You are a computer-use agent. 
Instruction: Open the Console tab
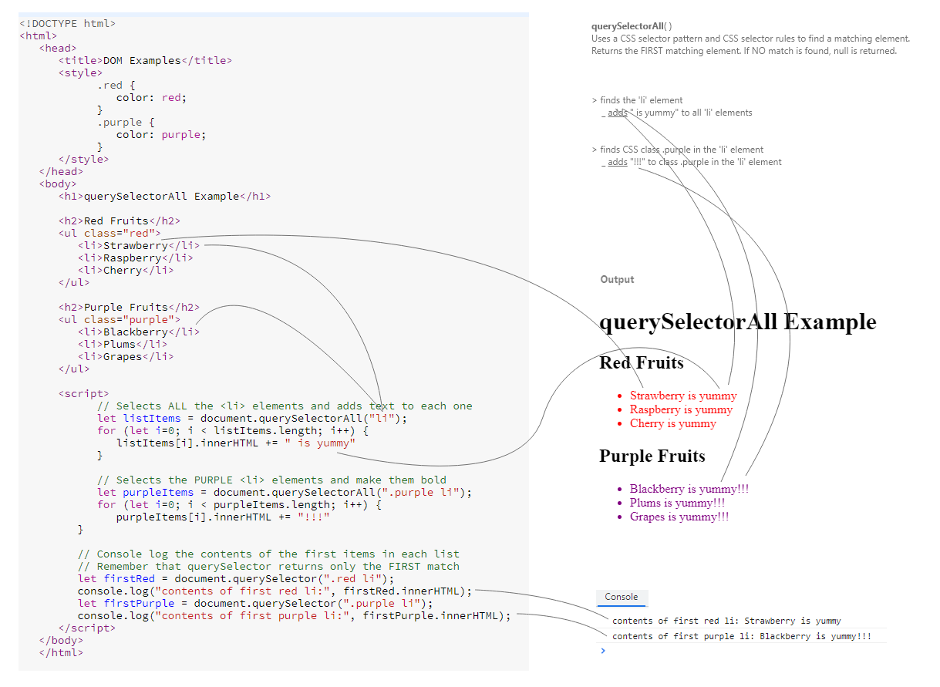[622, 597]
